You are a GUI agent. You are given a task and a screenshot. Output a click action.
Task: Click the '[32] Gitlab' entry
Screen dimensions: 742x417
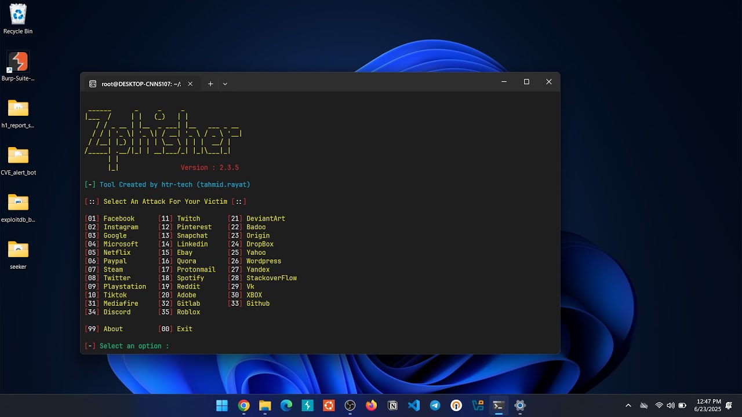[179, 303]
